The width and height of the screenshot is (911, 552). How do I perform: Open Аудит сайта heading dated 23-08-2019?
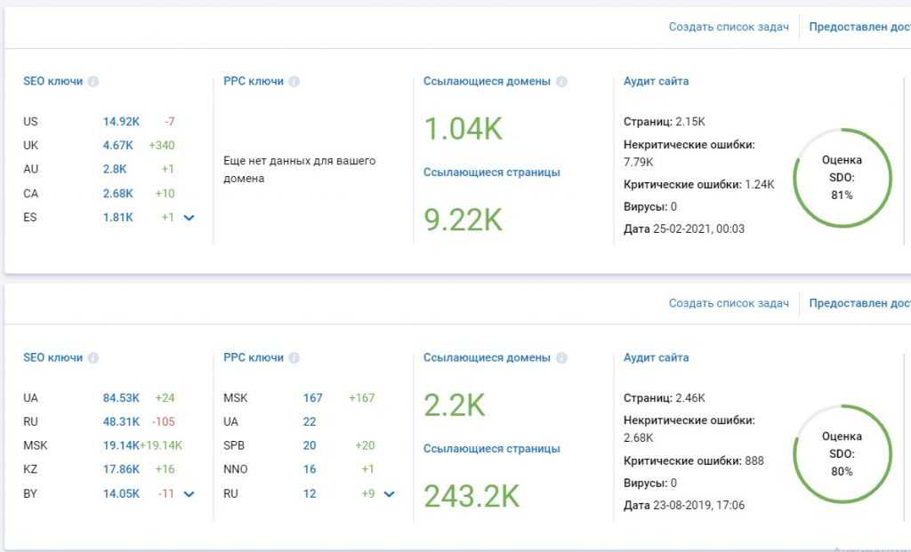(x=656, y=357)
